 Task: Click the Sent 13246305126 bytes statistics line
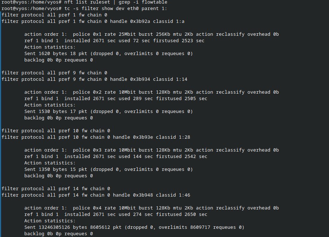134,227
